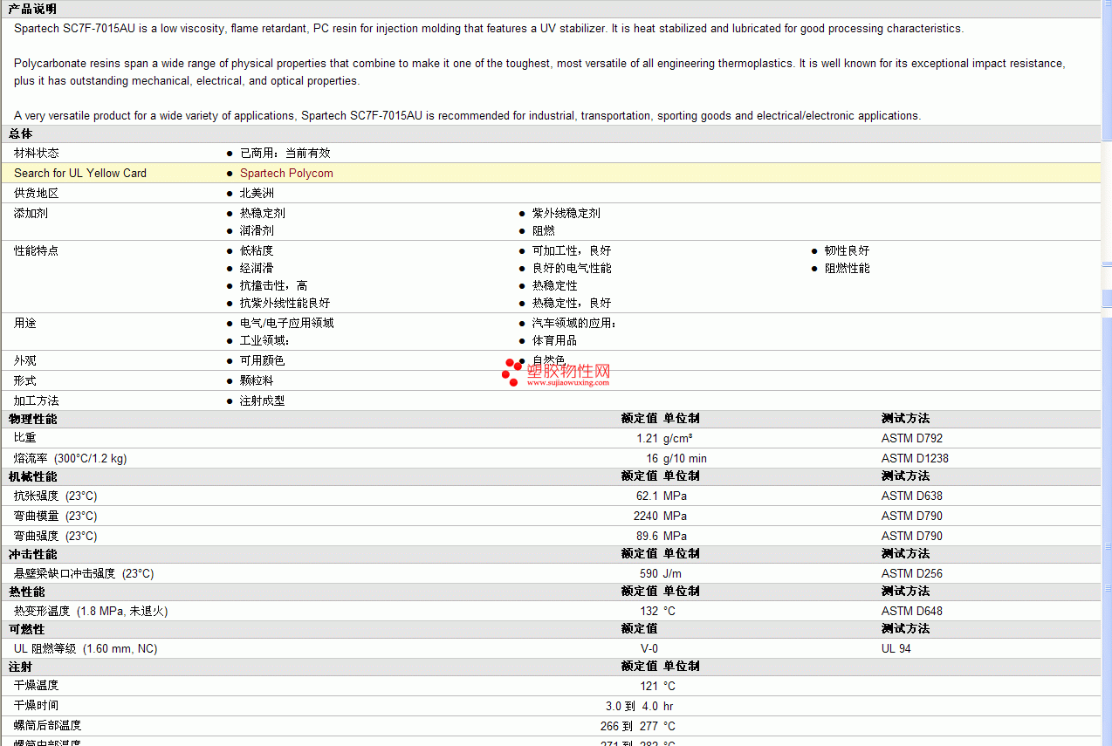Viewport: 1112px width, 746px height.
Task: Click the ASTM D638 test method
Action: [x=912, y=496]
